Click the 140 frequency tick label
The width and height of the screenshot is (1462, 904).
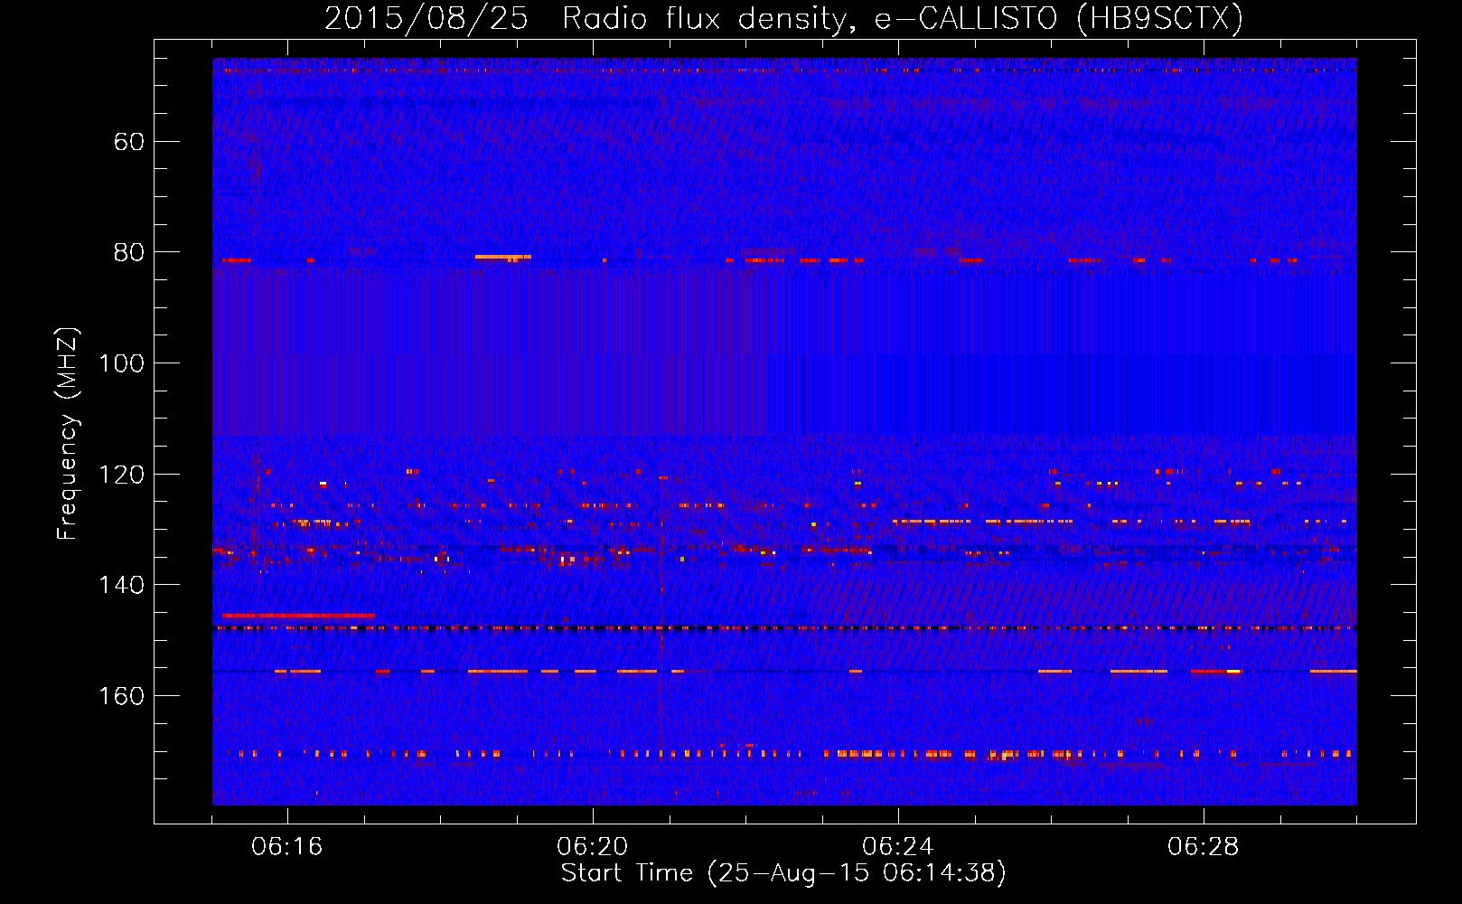click(x=121, y=585)
